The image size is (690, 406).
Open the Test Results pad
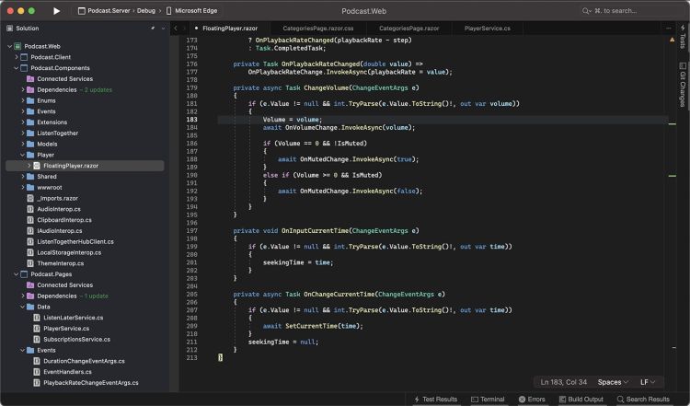[x=436, y=400]
